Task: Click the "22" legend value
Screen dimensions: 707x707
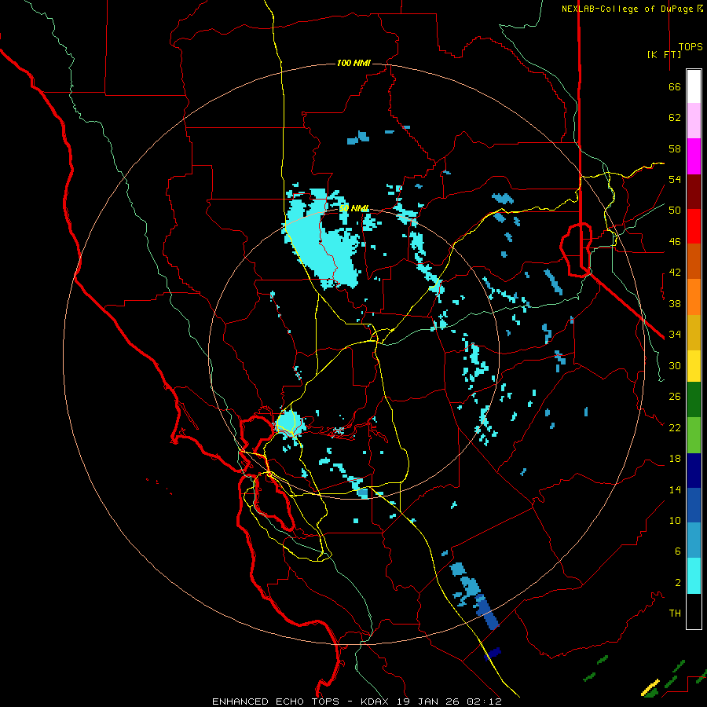Action: pos(675,427)
